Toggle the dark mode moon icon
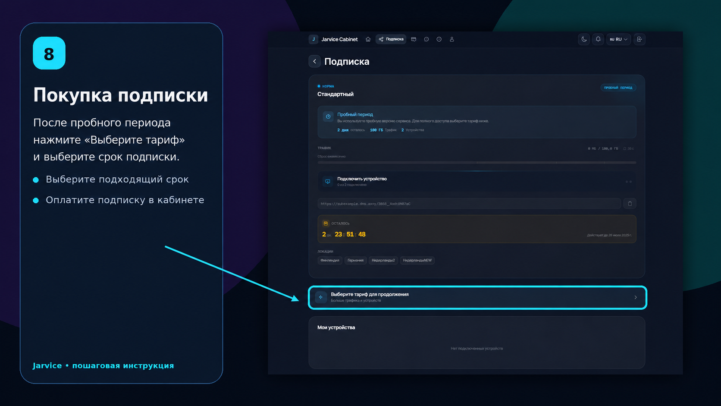This screenshot has height=406, width=721. (584, 39)
